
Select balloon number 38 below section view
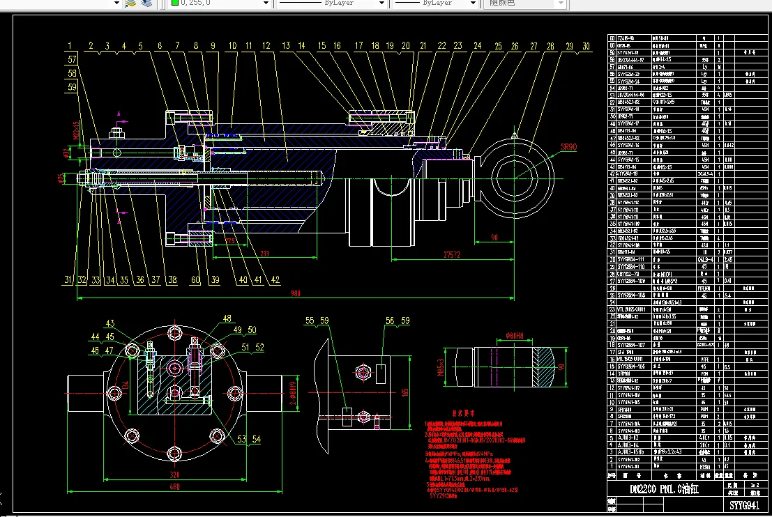pos(172,280)
